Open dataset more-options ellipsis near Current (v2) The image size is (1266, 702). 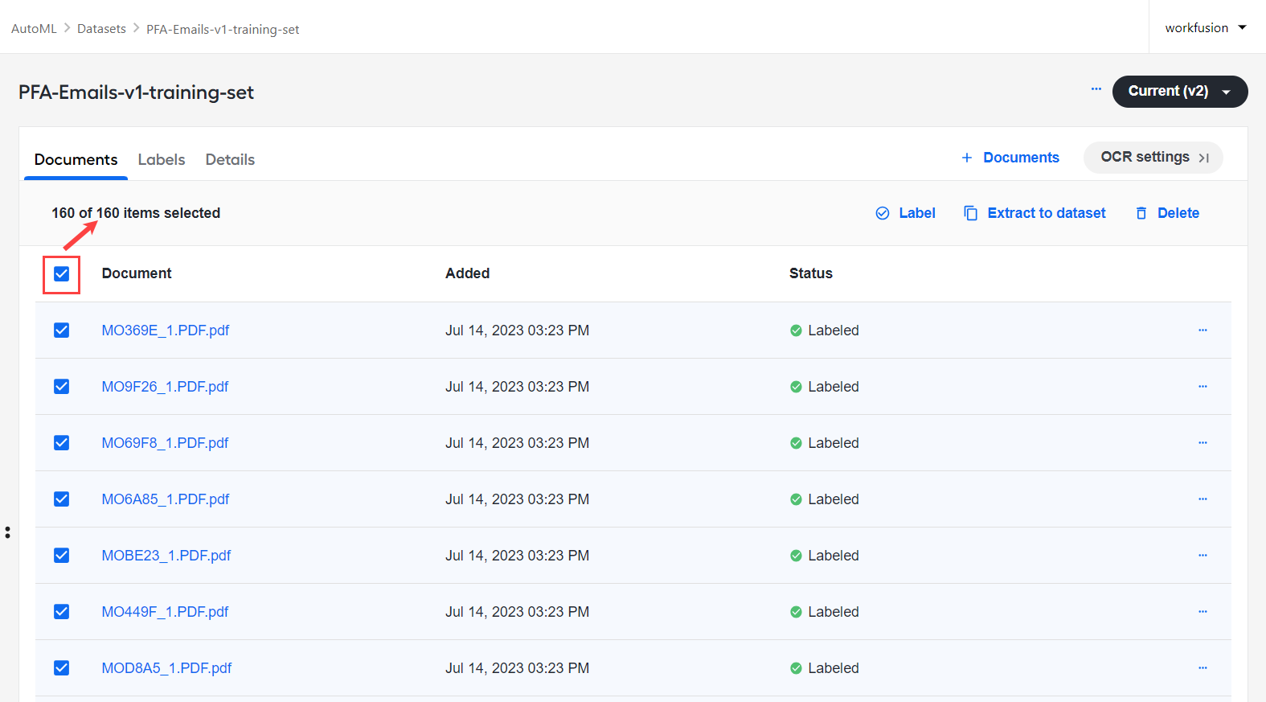pyautogui.click(x=1096, y=89)
